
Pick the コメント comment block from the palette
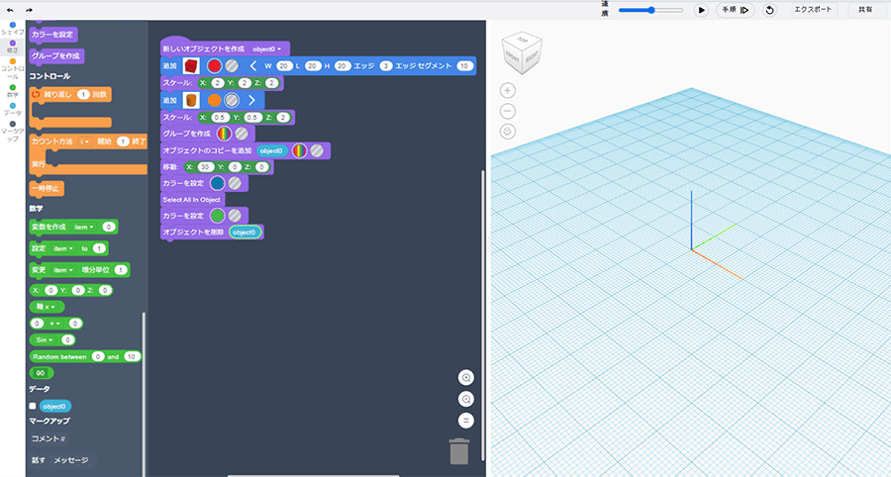pos(49,439)
